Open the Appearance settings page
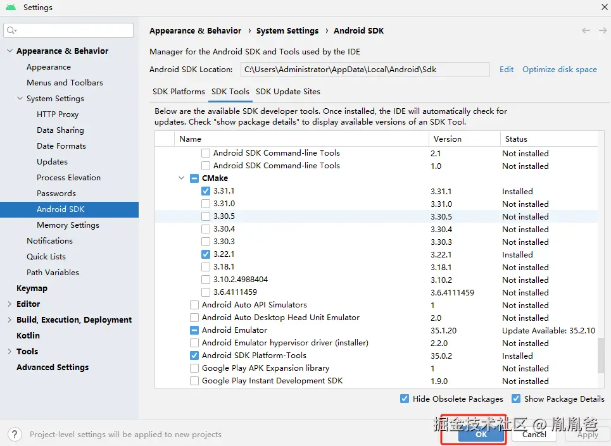Screen dimensions: 611x446 pos(49,67)
